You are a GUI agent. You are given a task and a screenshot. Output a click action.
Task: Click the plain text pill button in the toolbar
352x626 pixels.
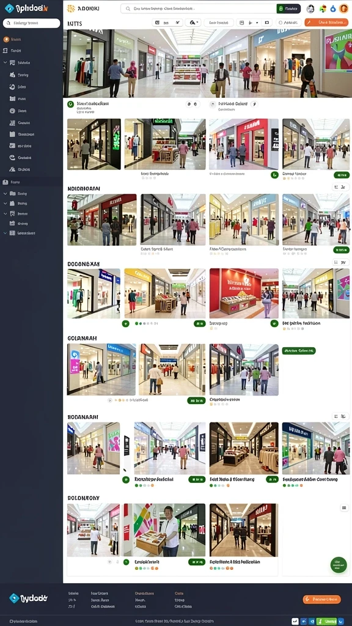[x=218, y=23]
